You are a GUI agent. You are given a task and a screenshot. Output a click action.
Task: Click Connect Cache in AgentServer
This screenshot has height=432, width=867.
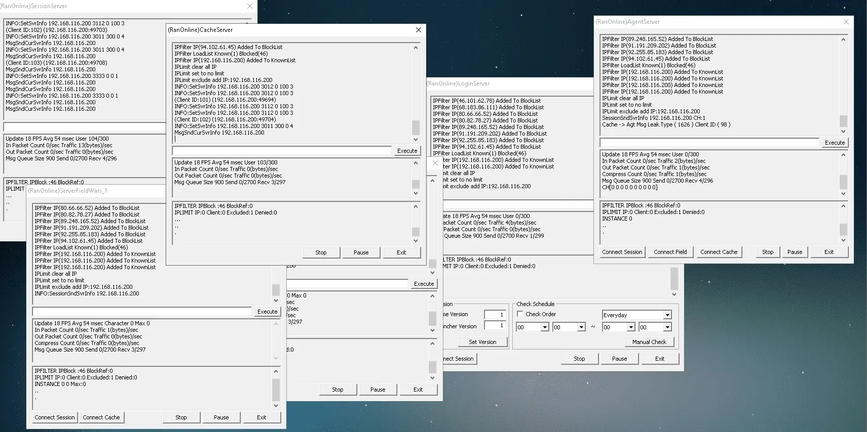(x=719, y=252)
